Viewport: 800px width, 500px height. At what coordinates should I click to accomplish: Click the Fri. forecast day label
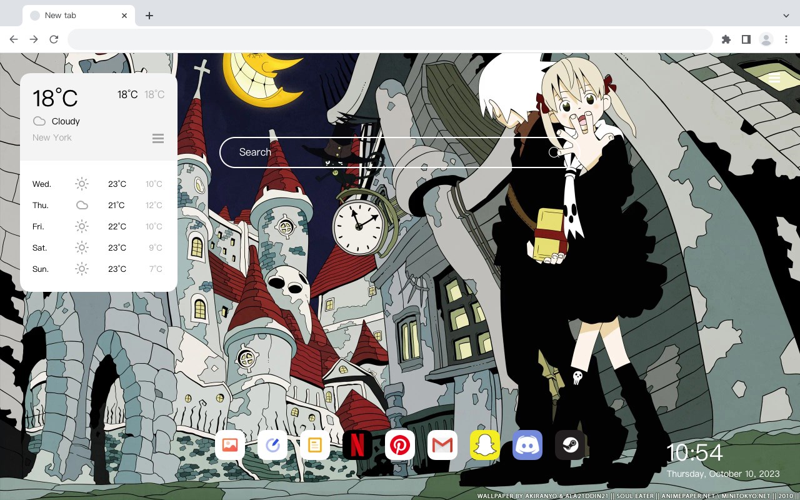[38, 226]
